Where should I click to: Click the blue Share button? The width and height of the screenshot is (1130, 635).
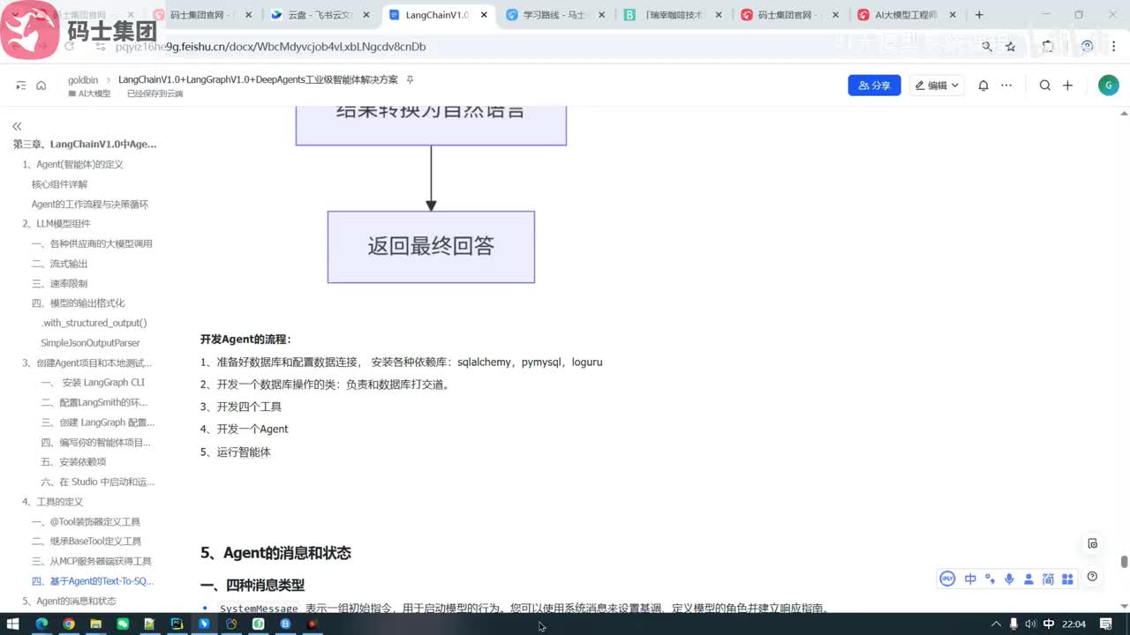click(x=874, y=86)
